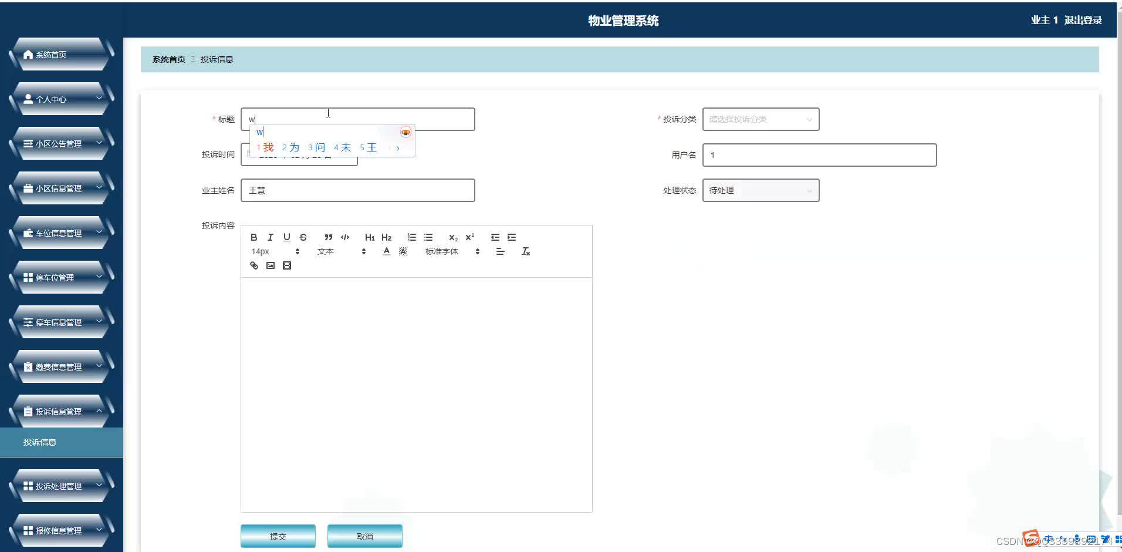Decrease indent in the editor

495,237
